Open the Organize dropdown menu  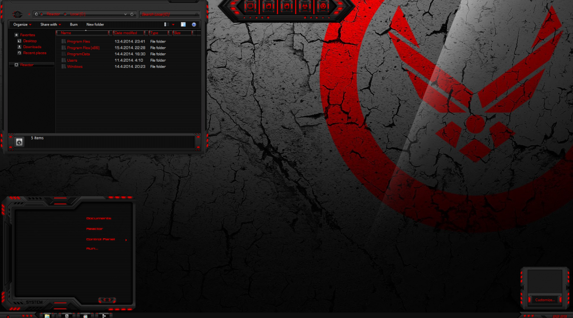23,24
